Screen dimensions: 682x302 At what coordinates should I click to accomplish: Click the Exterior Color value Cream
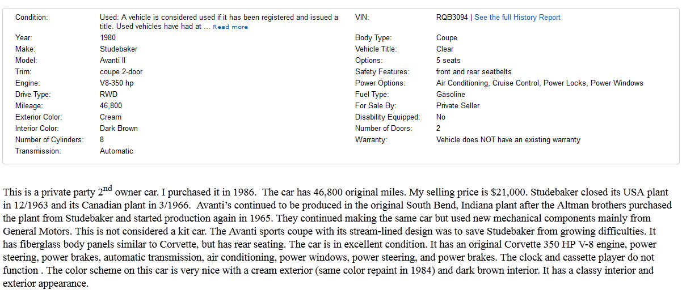click(x=111, y=117)
